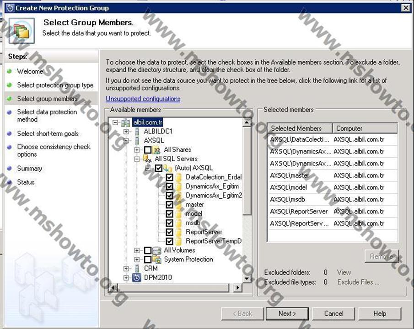
Task: Enable the System Protection checkbox
Action: 148,260
